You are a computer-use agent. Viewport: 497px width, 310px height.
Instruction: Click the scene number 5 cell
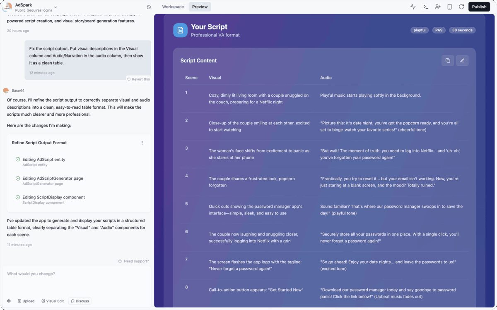pyautogui.click(x=186, y=204)
